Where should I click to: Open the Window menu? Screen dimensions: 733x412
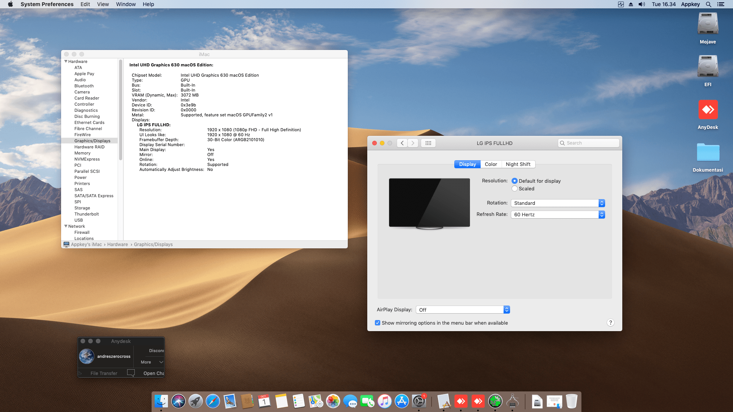pos(126,4)
